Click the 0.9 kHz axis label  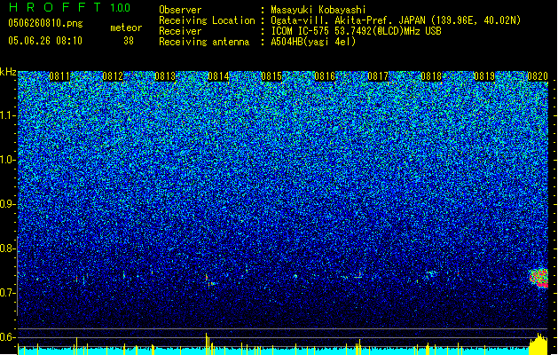click(8, 204)
